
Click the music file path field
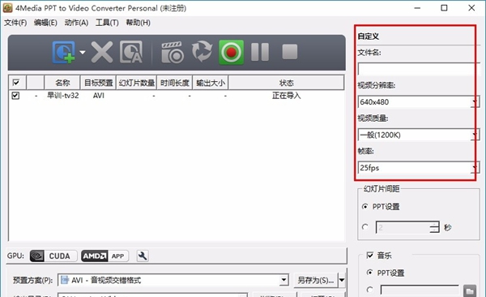tap(420, 291)
